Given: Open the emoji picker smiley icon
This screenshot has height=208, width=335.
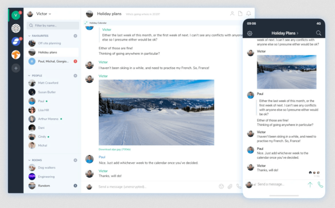Looking at the screenshot, I should pos(221,186).
